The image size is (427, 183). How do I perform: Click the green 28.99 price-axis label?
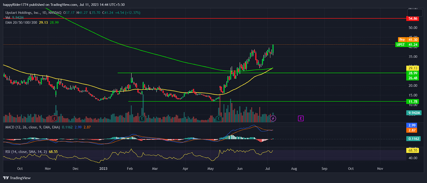point(413,73)
